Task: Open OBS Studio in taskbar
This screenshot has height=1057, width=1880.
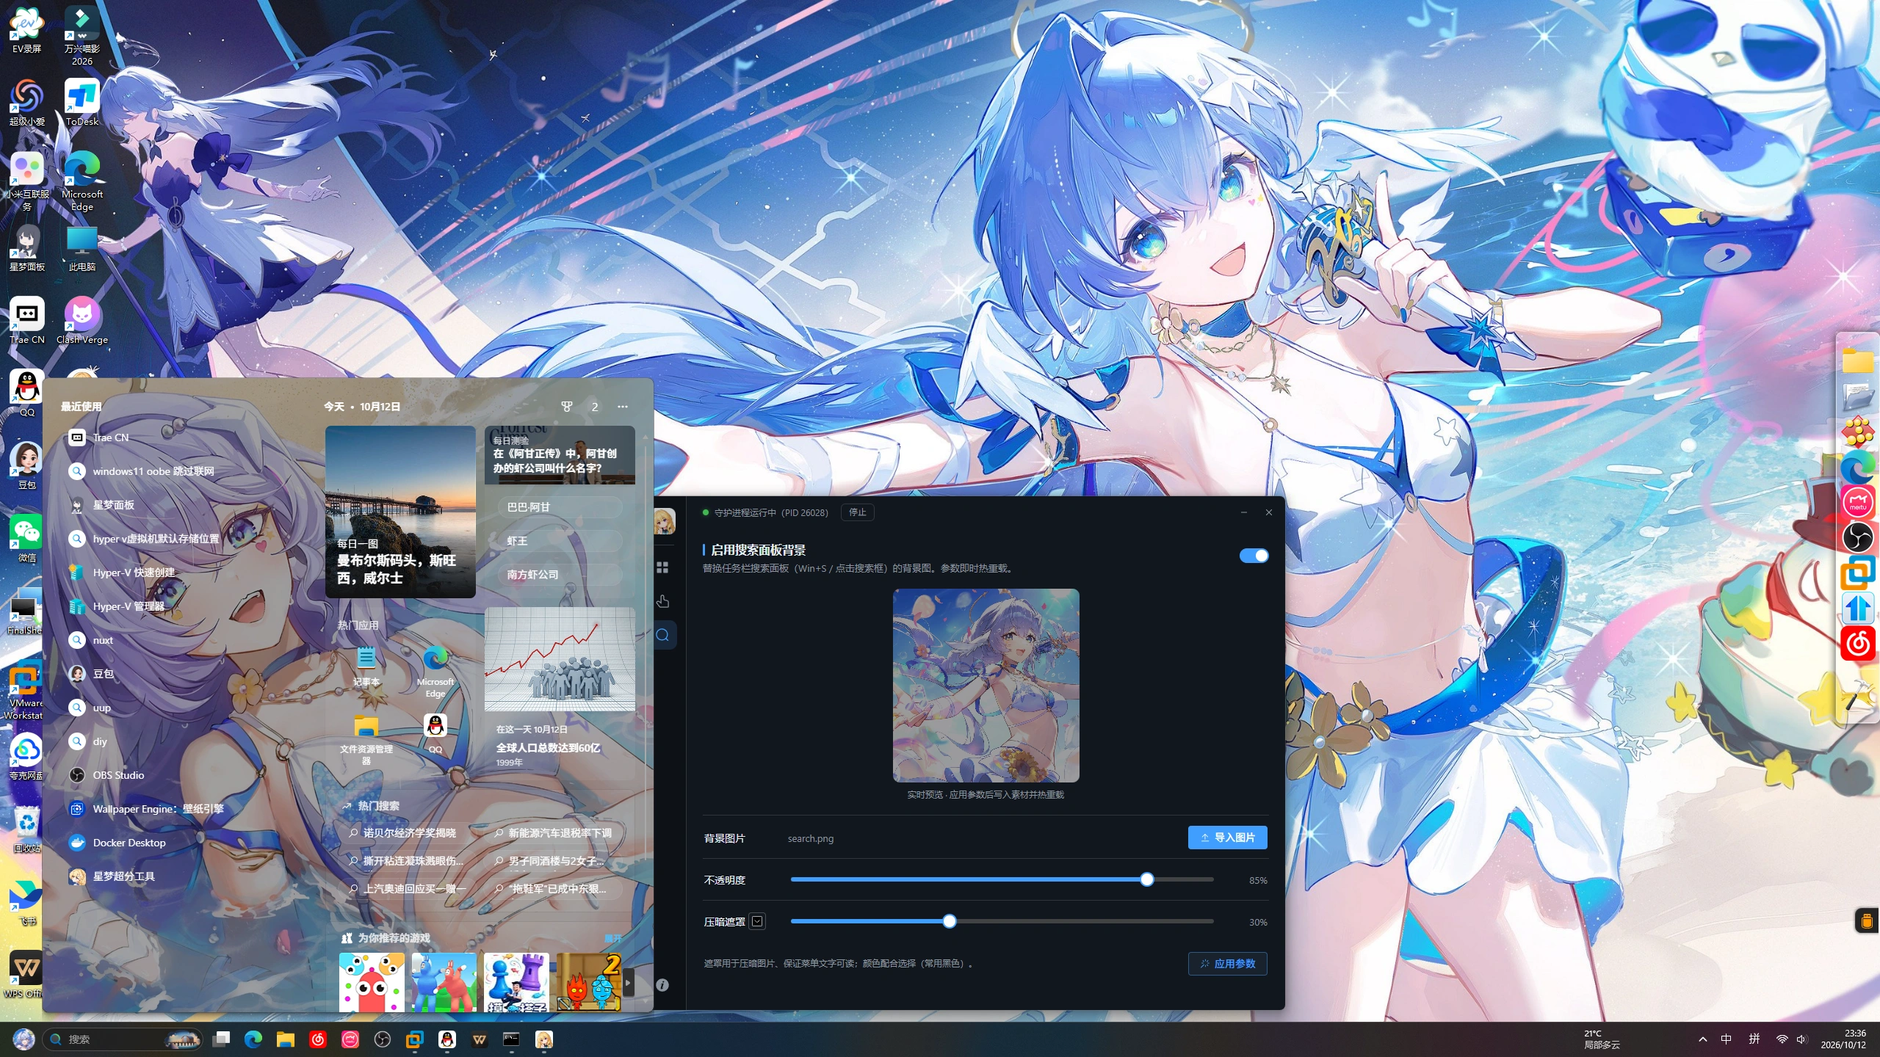Action: 383,1039
